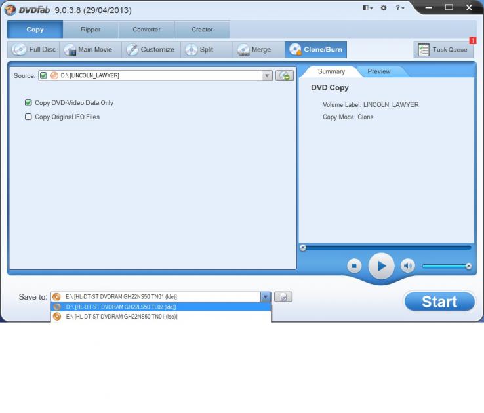484x413 pixels.
Task: Activate the Clone/Burn mode
Action: (315, 49)
